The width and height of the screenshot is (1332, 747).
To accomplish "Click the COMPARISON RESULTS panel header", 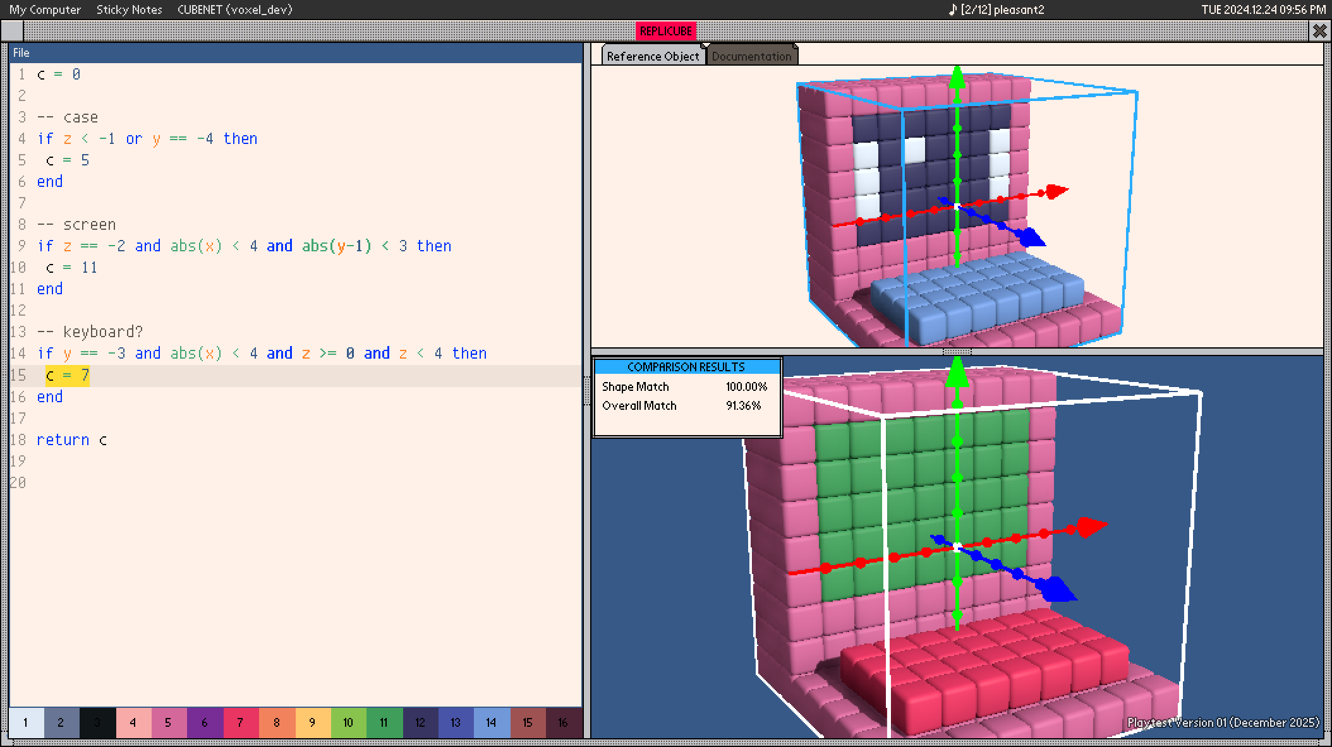I will [x=686, y=367].
